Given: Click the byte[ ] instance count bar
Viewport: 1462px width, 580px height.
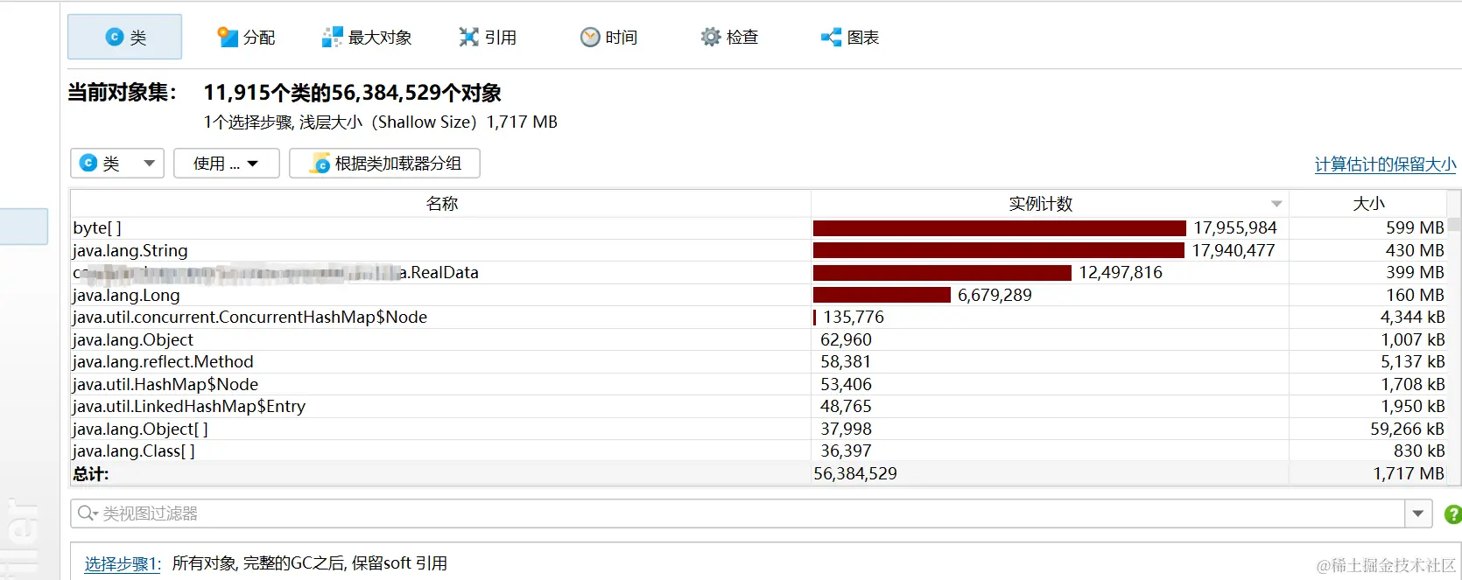Looking at the screenshot, I should 1000,227.
